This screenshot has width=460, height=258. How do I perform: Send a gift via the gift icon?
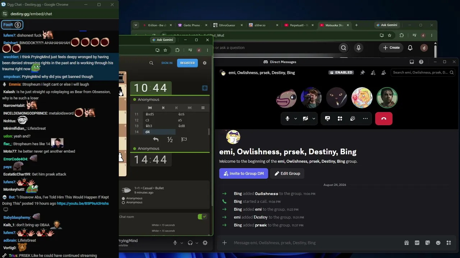(406, 243)
